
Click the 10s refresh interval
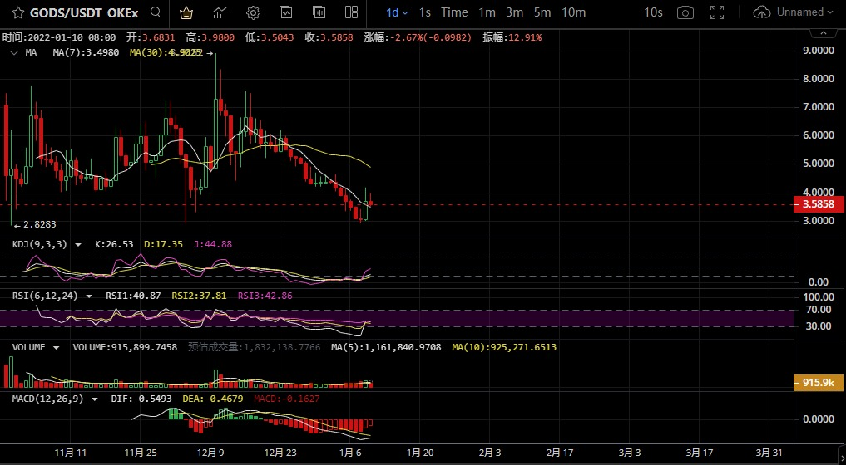click(653, 12)
